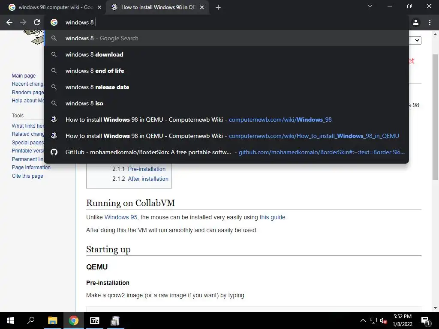Pick the 'windows 8 iso' suggestion

226,103
